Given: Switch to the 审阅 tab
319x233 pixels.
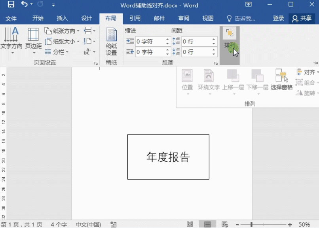Looking at the screenshot, I should point(184,18).
